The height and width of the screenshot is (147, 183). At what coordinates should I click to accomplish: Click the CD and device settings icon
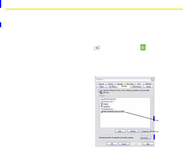click(100, 91)
